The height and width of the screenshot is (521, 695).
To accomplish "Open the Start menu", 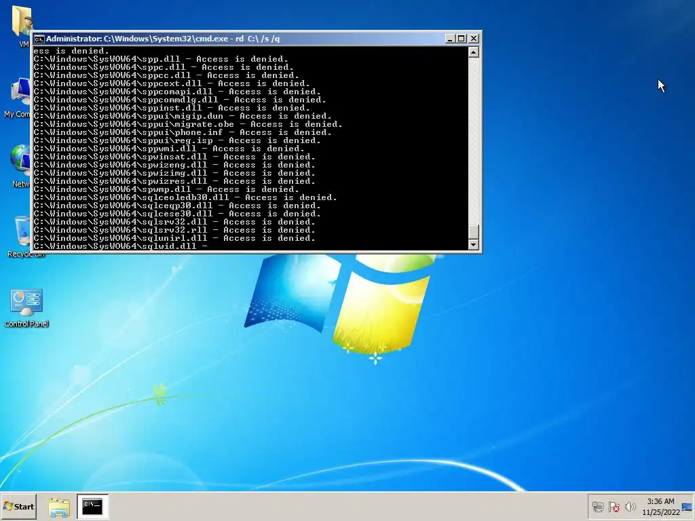I will [18, 506].
